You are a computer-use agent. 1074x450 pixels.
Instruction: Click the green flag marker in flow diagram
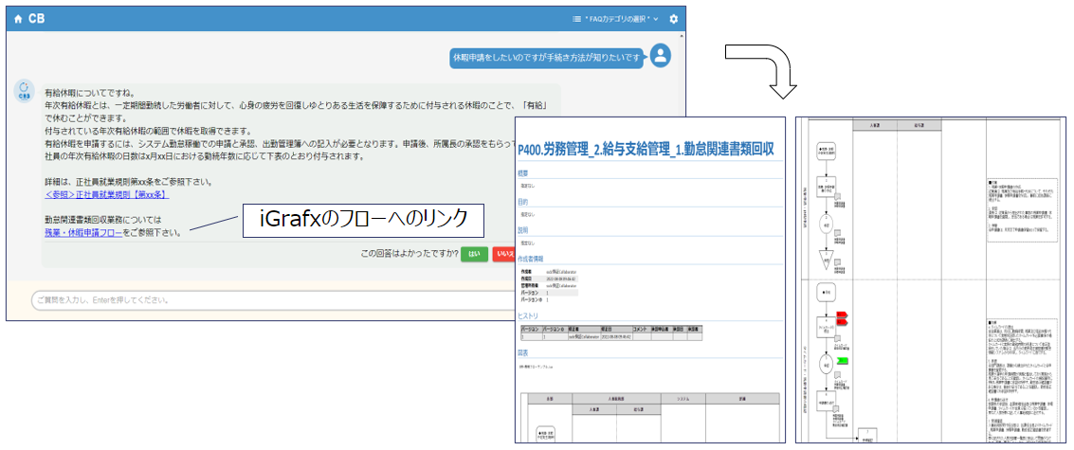(843, 360)
